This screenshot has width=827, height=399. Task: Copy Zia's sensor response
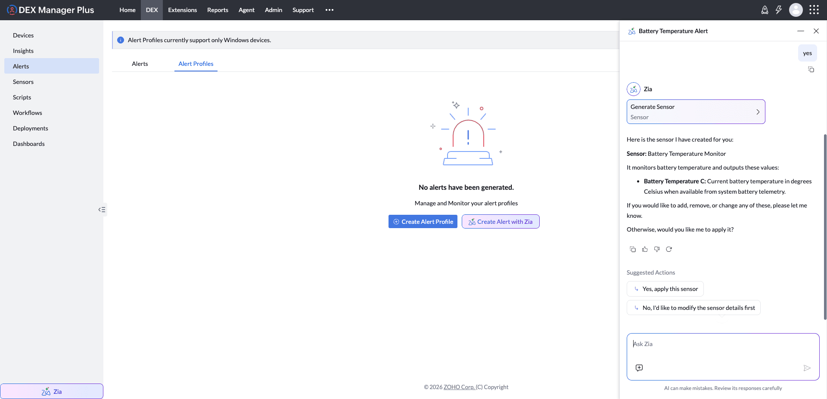[633, 249]
